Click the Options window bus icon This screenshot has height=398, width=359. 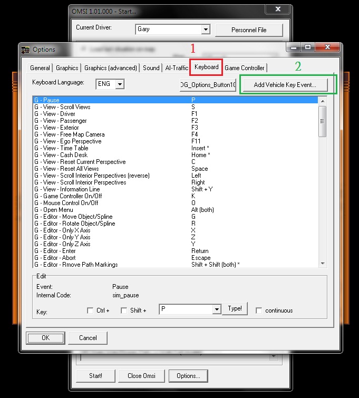point(25,50)
